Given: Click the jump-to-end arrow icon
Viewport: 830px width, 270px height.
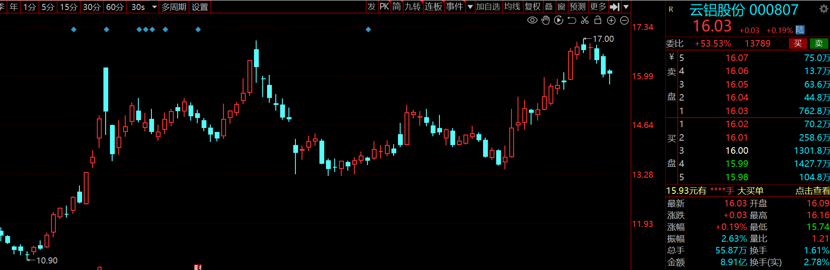Looking at the screenshot, I should [615, 7].
